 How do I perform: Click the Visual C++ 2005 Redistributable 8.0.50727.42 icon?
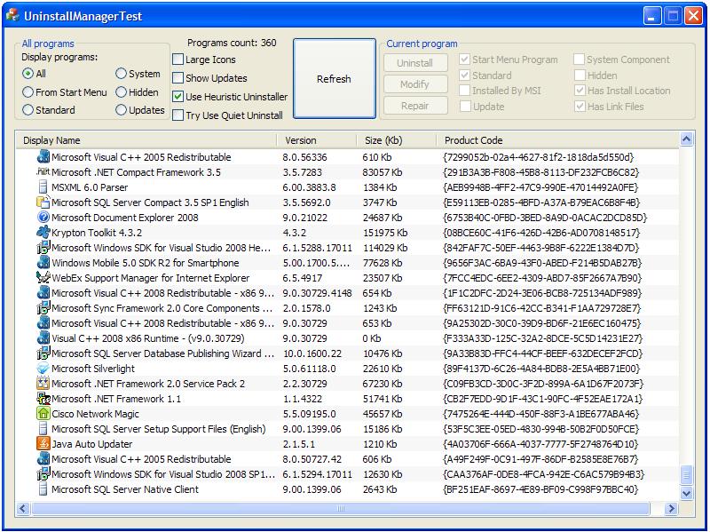(x=43, y=459)
